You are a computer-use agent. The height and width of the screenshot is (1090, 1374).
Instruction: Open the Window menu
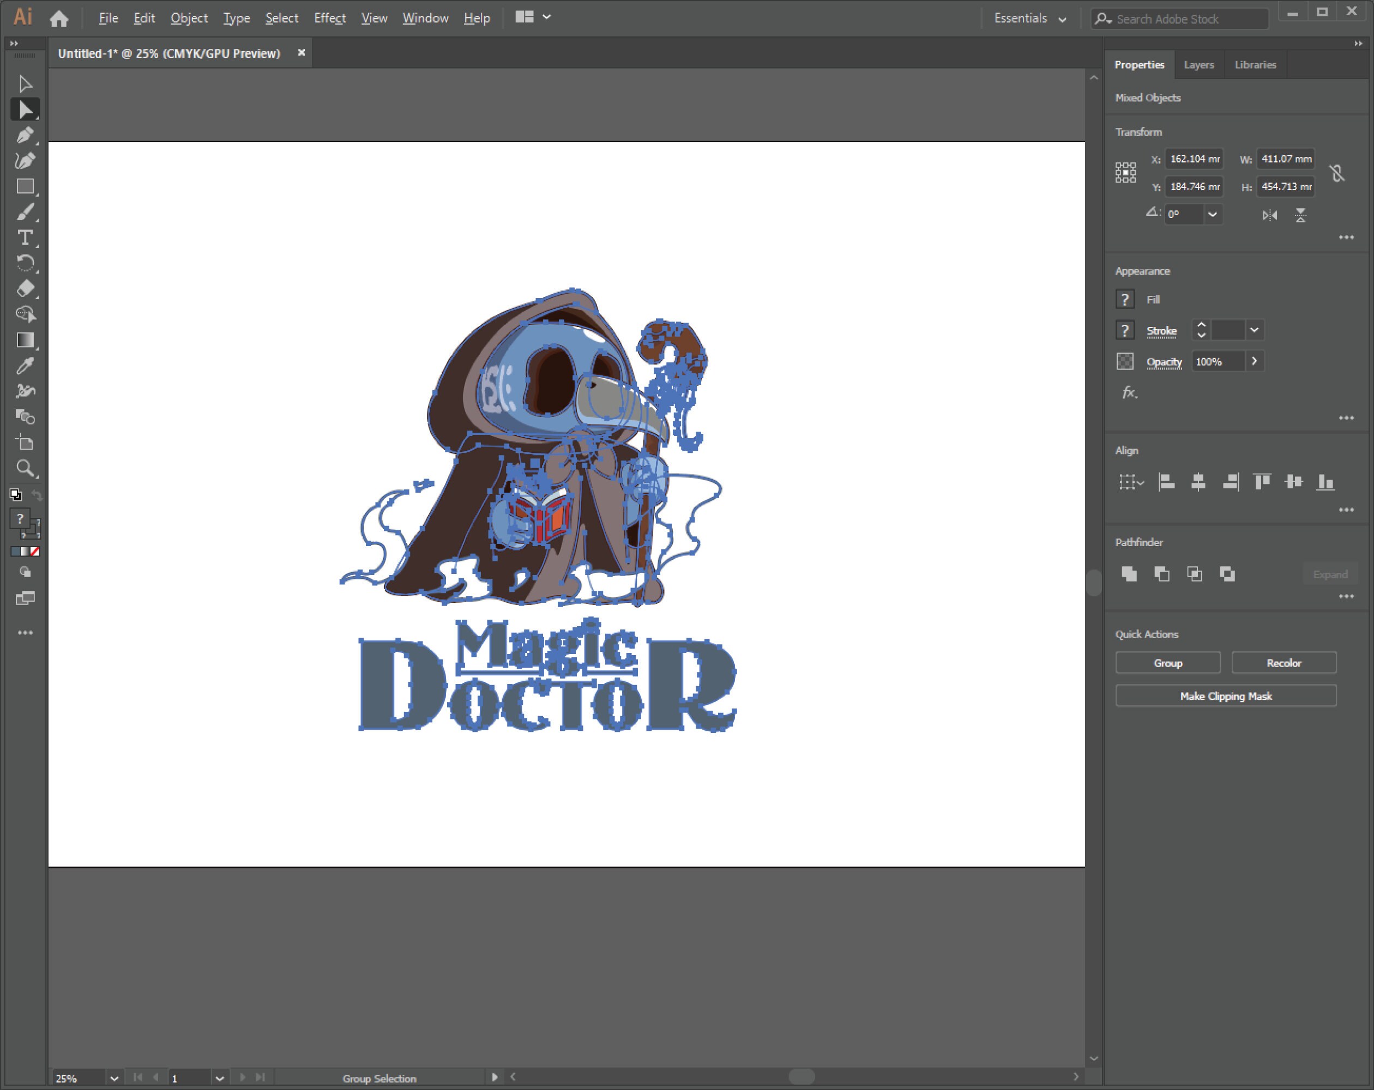425,18
